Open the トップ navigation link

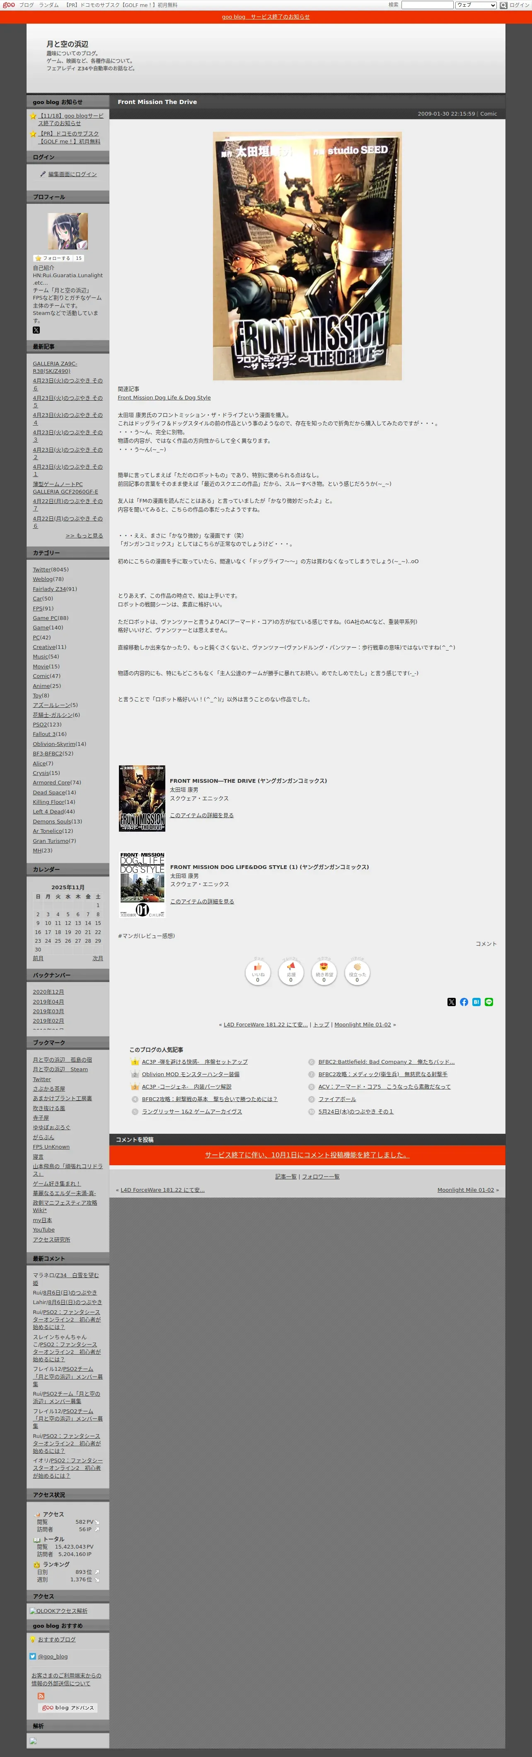[321, 1024]
